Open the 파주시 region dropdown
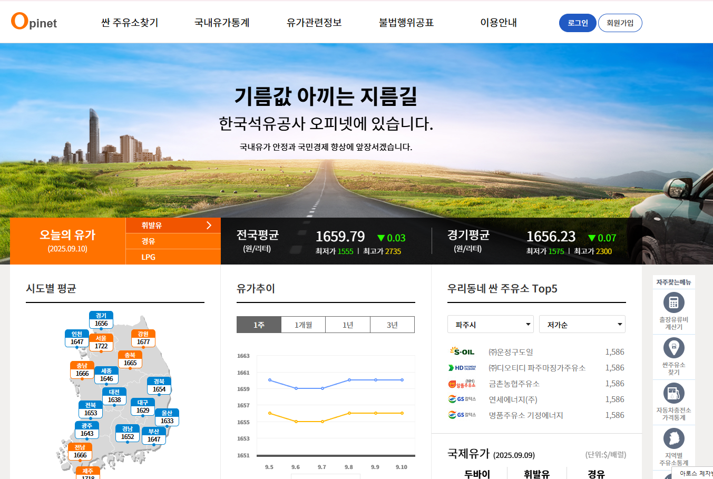Image resolution: width=713 pixels, height=479 pixels. tap(490, 324)
